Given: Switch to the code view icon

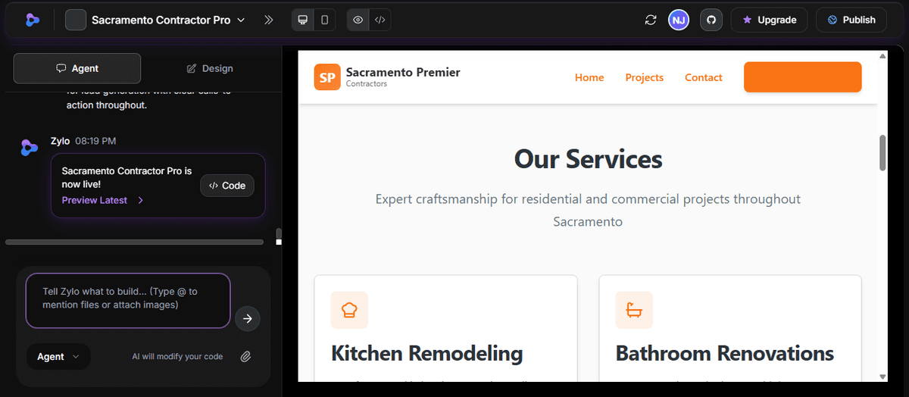Looking at the screenshot, I should pos(380,20).
